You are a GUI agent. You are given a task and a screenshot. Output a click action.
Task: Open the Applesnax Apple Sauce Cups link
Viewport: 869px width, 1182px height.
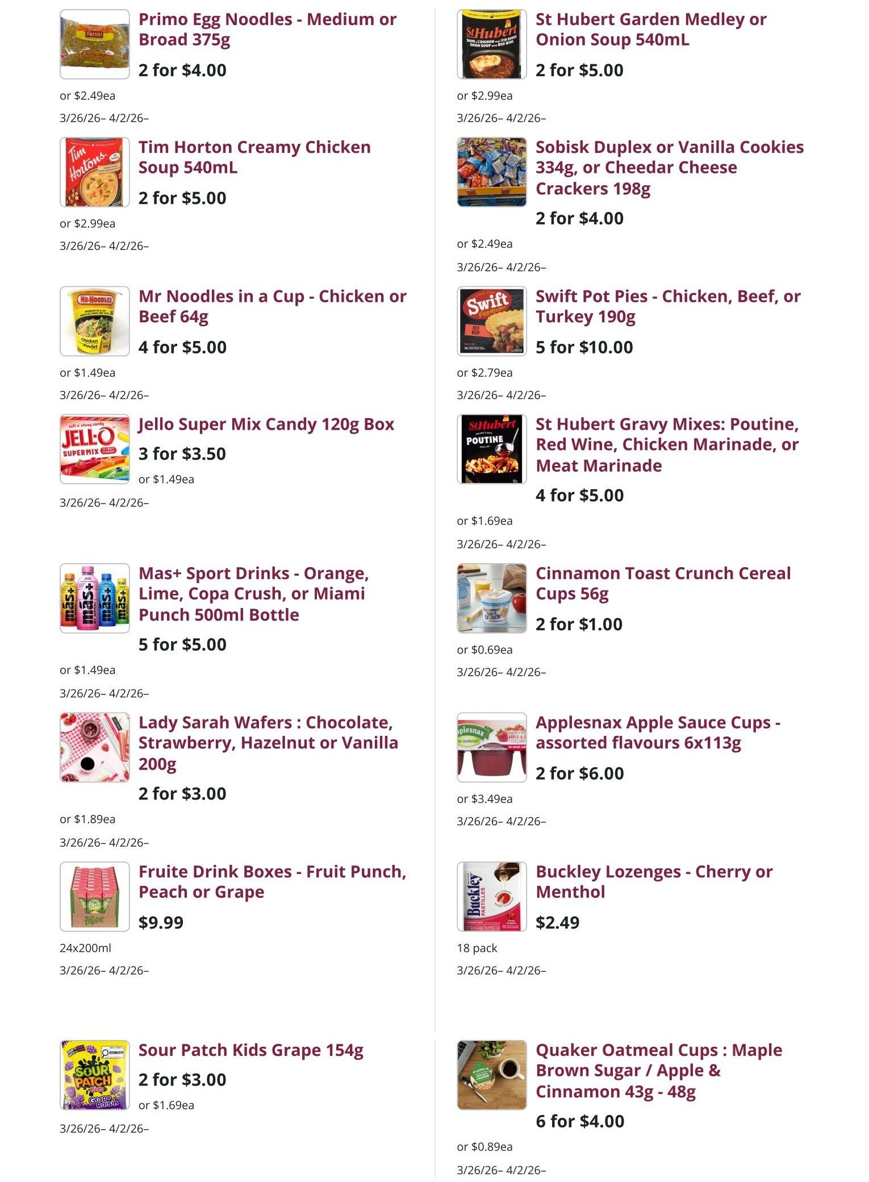point(658,732)
